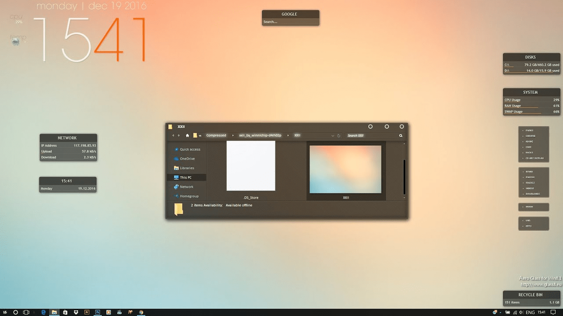Select Quick access in navigation pane
The width and height of the screenshot is (563, 316).
click(190, 149)
